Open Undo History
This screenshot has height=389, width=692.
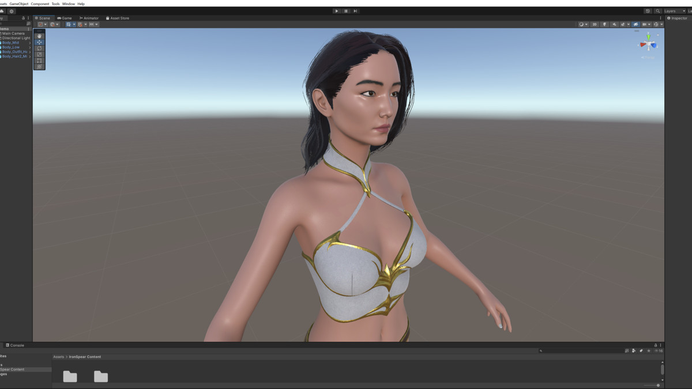pyautogui.click(x=648, y=11)
